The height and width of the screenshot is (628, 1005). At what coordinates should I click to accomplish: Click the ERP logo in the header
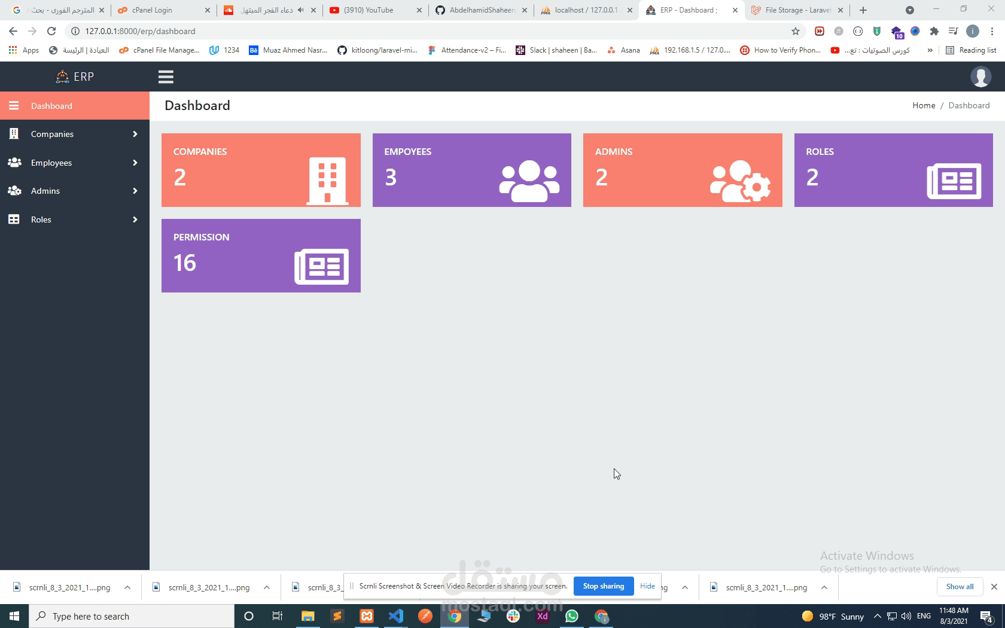[75, 77]
